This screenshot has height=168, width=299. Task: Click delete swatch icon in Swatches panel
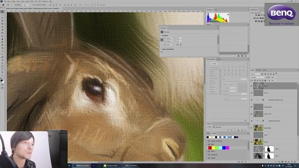point(246,162)
